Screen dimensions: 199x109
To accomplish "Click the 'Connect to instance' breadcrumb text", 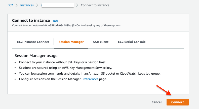I will 95,5.
